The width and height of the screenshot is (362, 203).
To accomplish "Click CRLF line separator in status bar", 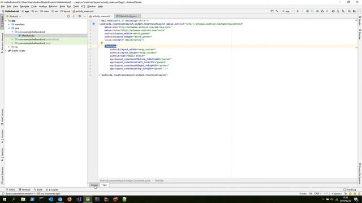I will 317,193.
